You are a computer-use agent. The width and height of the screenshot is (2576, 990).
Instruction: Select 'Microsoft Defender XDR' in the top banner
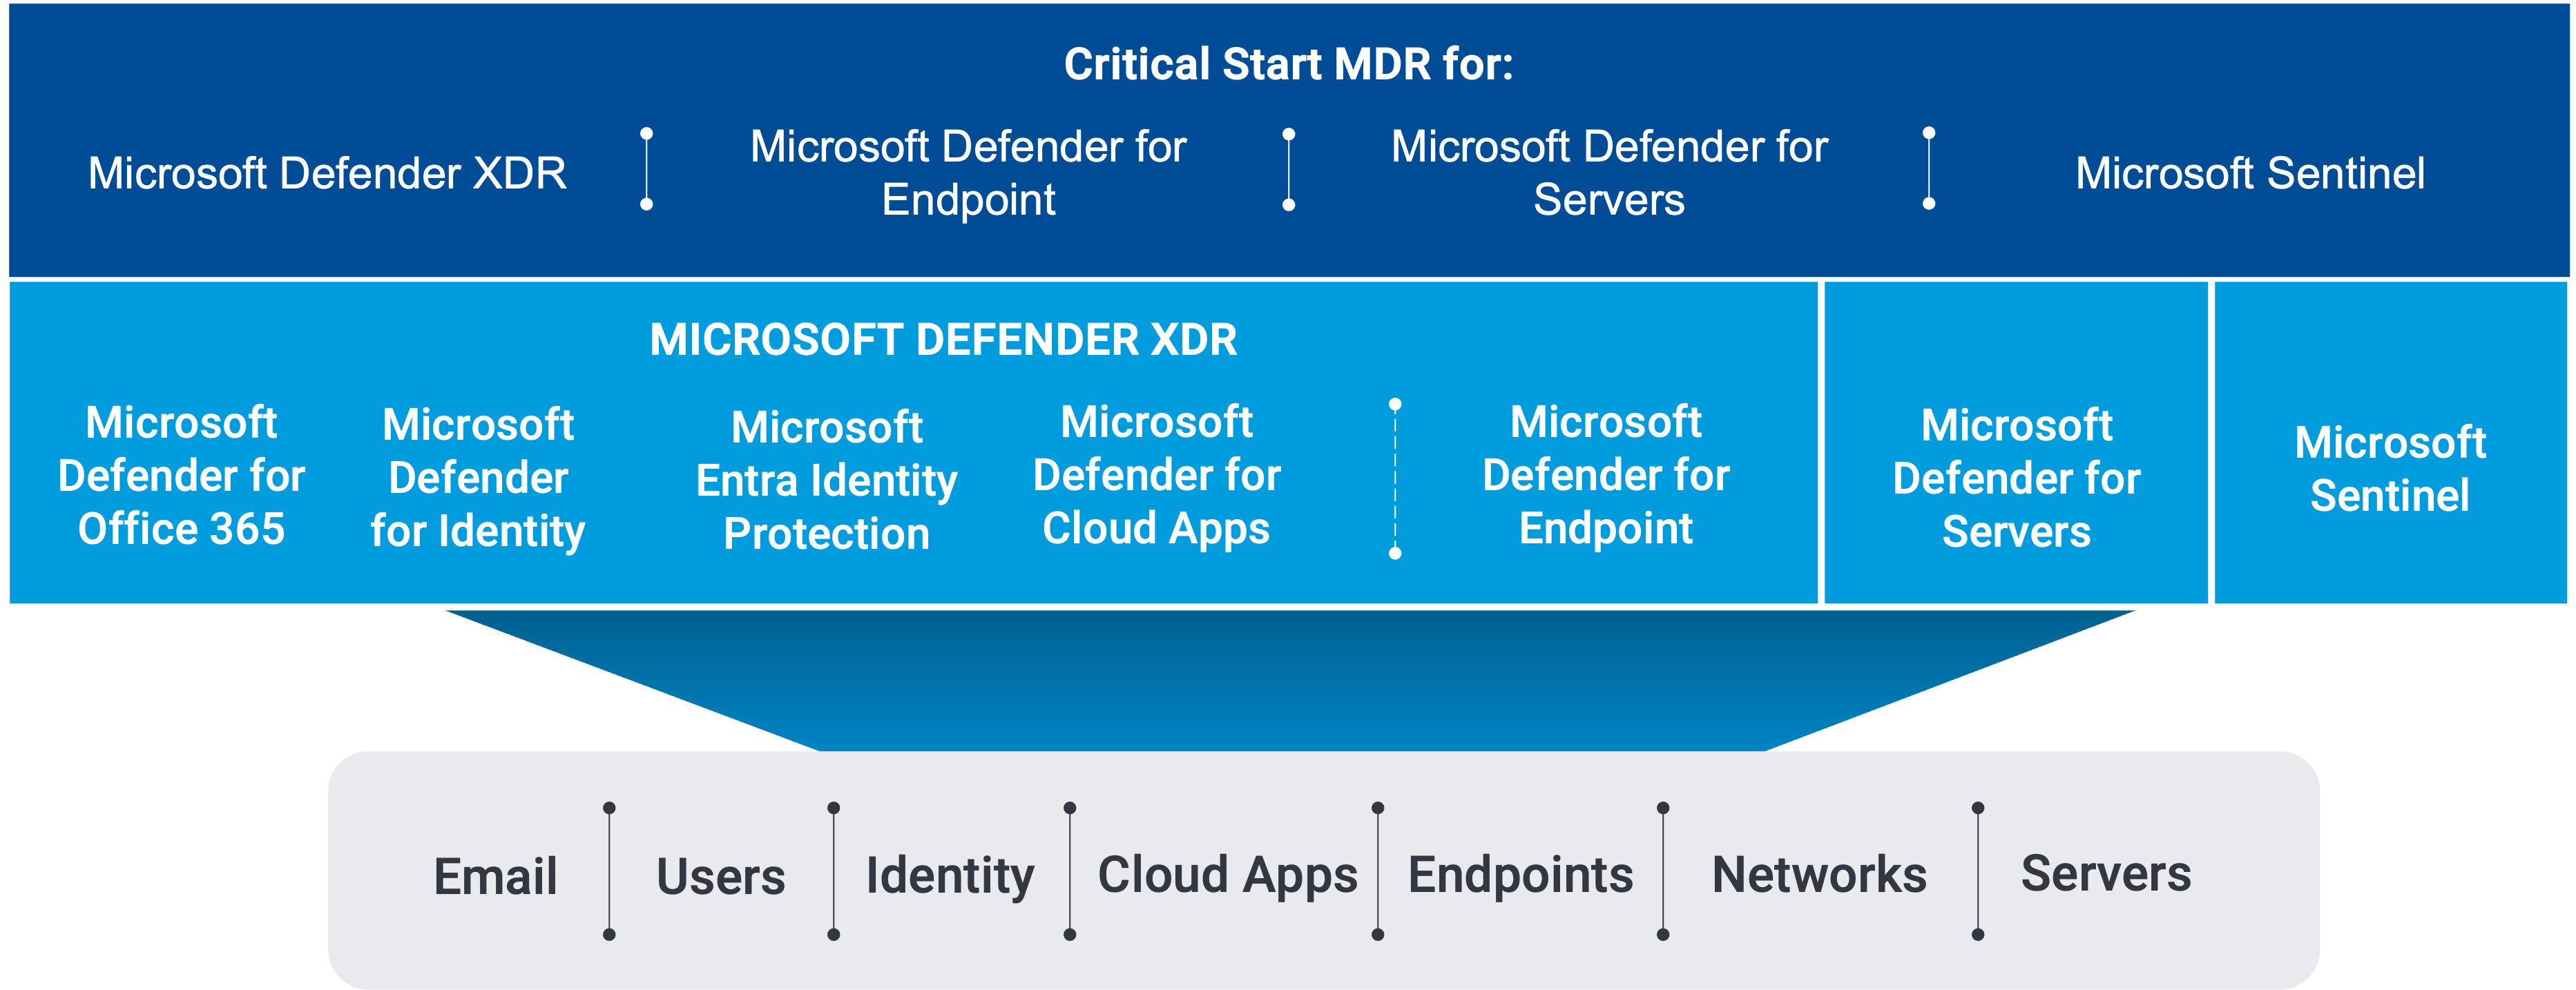point(327,173)
